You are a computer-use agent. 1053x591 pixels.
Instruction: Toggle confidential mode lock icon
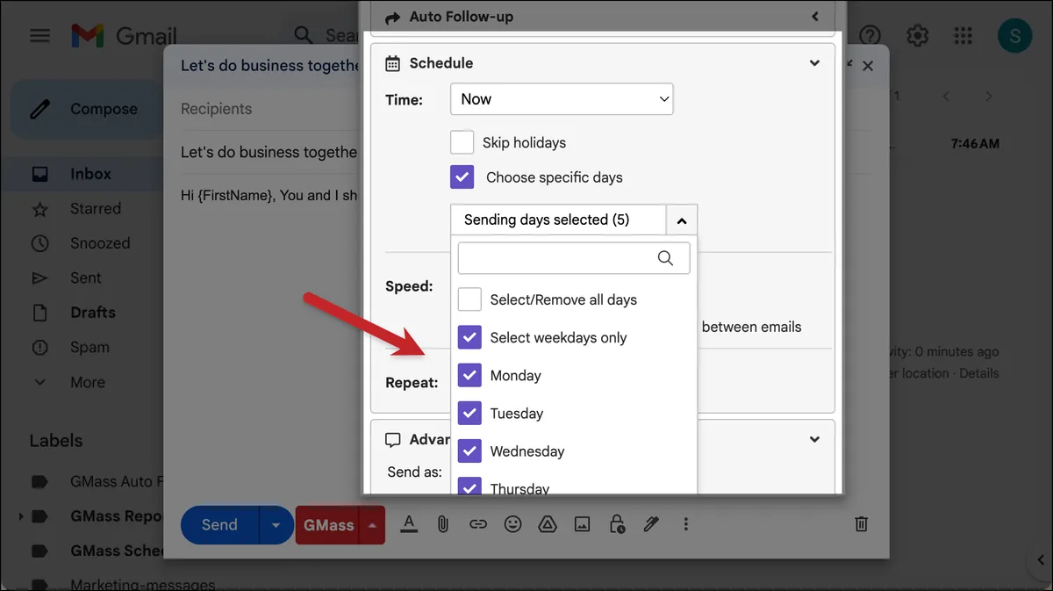[617, 524]
